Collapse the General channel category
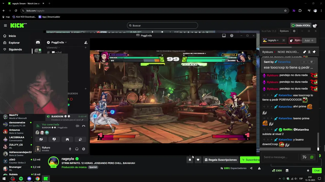Image resolution: width=325 pixels, height=182 pixels. tap(53, 48)
